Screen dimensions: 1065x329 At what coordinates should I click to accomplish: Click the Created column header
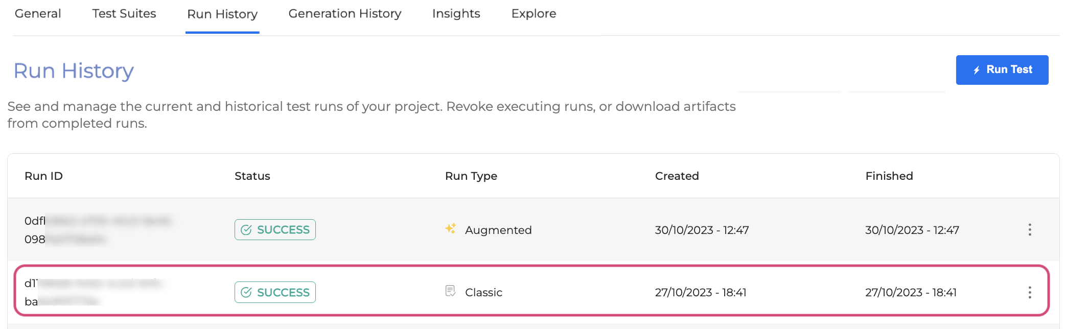click(677, 176)
